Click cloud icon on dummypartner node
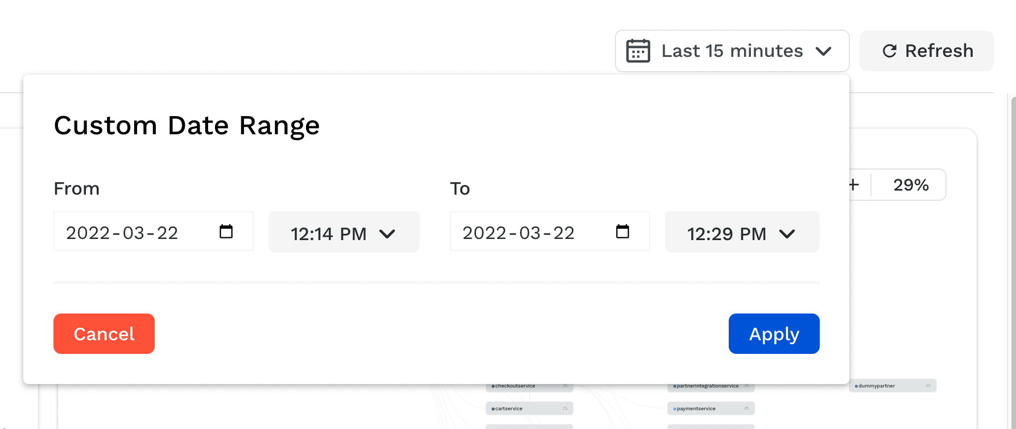This screenshot has width=1016, height=429. click(928, 386)
